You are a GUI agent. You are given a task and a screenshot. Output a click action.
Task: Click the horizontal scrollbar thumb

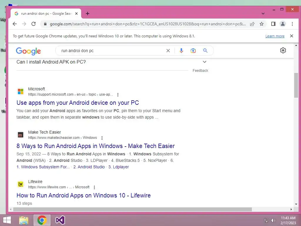pyautogui.click(x=133, y=209)
